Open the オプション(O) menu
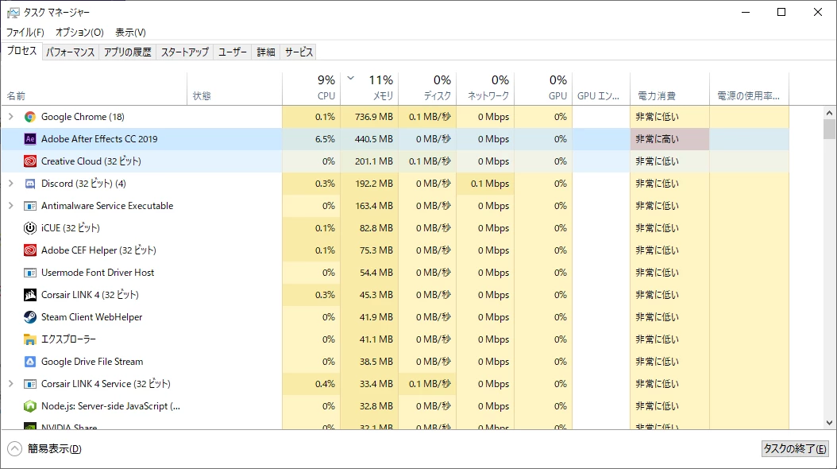 click(x=79, y=32)
